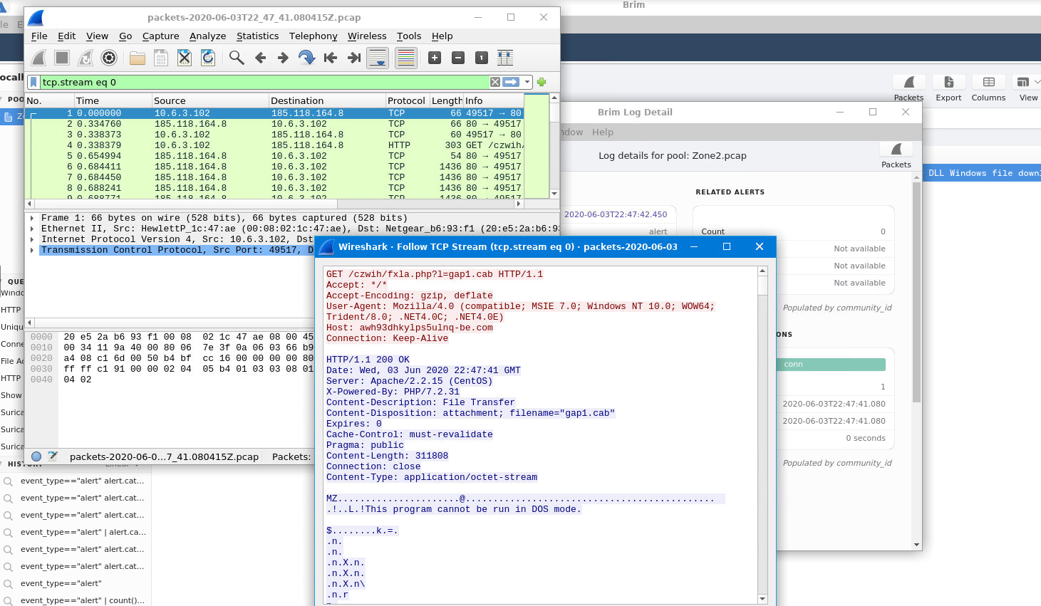Viewport: 1041px width, 606px height.
Task: Expand Frame 1 detail tree row
Action: tap(32, 218)
